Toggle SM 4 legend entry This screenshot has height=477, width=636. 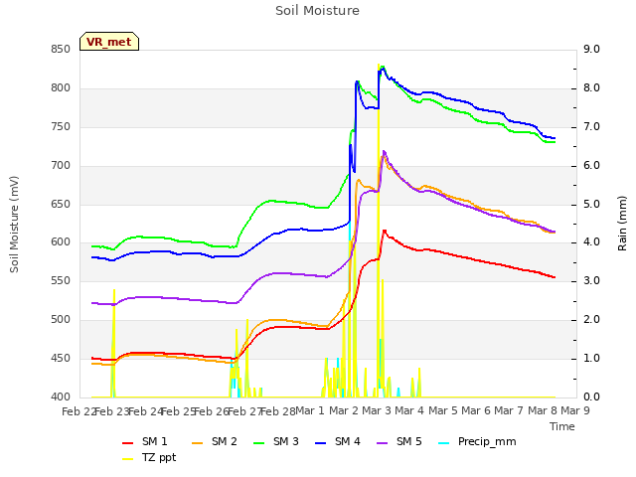(338, 441)
